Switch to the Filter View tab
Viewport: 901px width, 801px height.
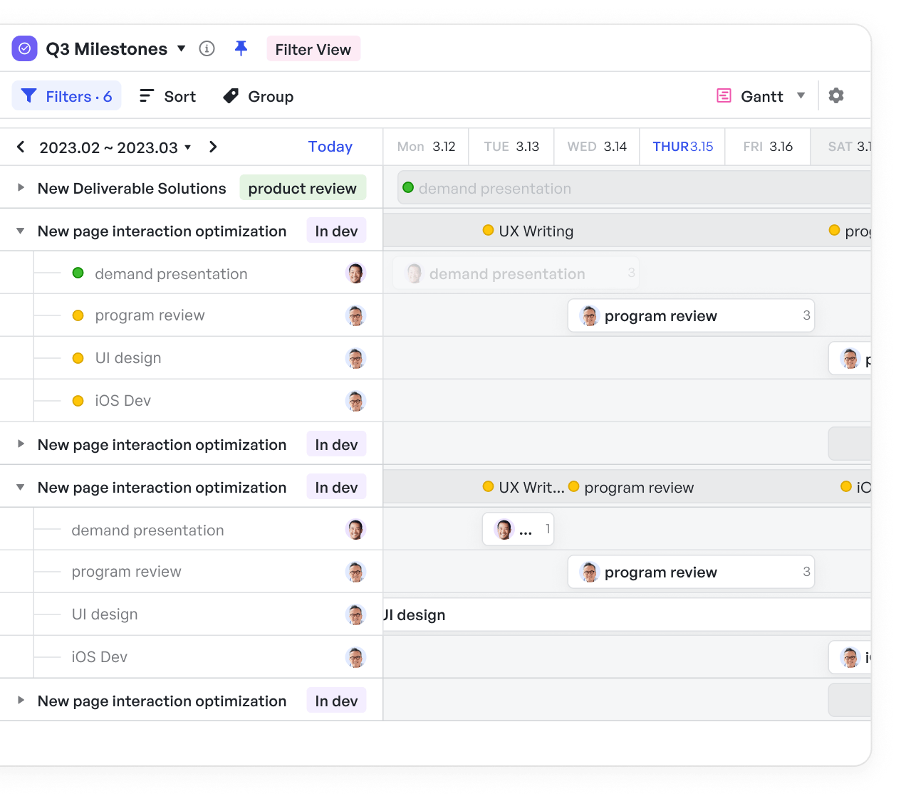[x=313, y=48]
